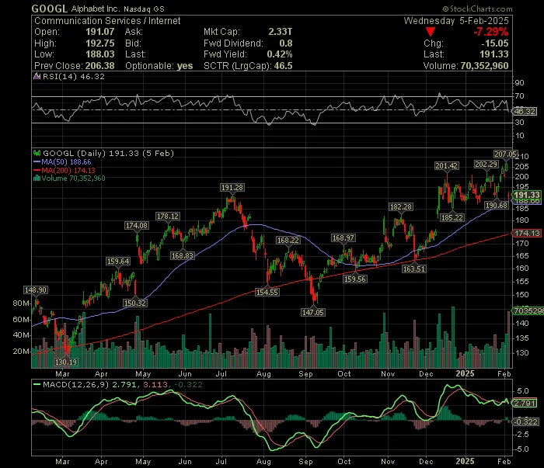Select the High value 192.75
Screen dimensions: 544x468
[100, 43]
